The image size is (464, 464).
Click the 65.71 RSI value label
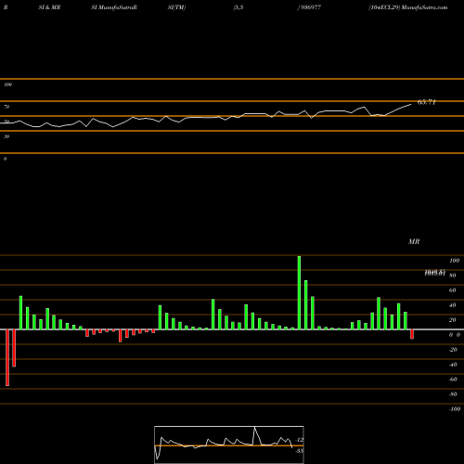coord(427,102)
